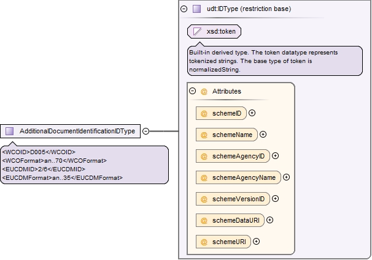Click the @ icon of schemeDataURI

(204, 220)
